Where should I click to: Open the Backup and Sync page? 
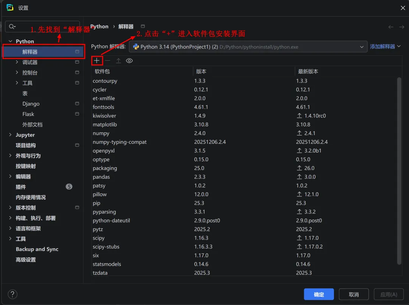[x=37, y=249]
